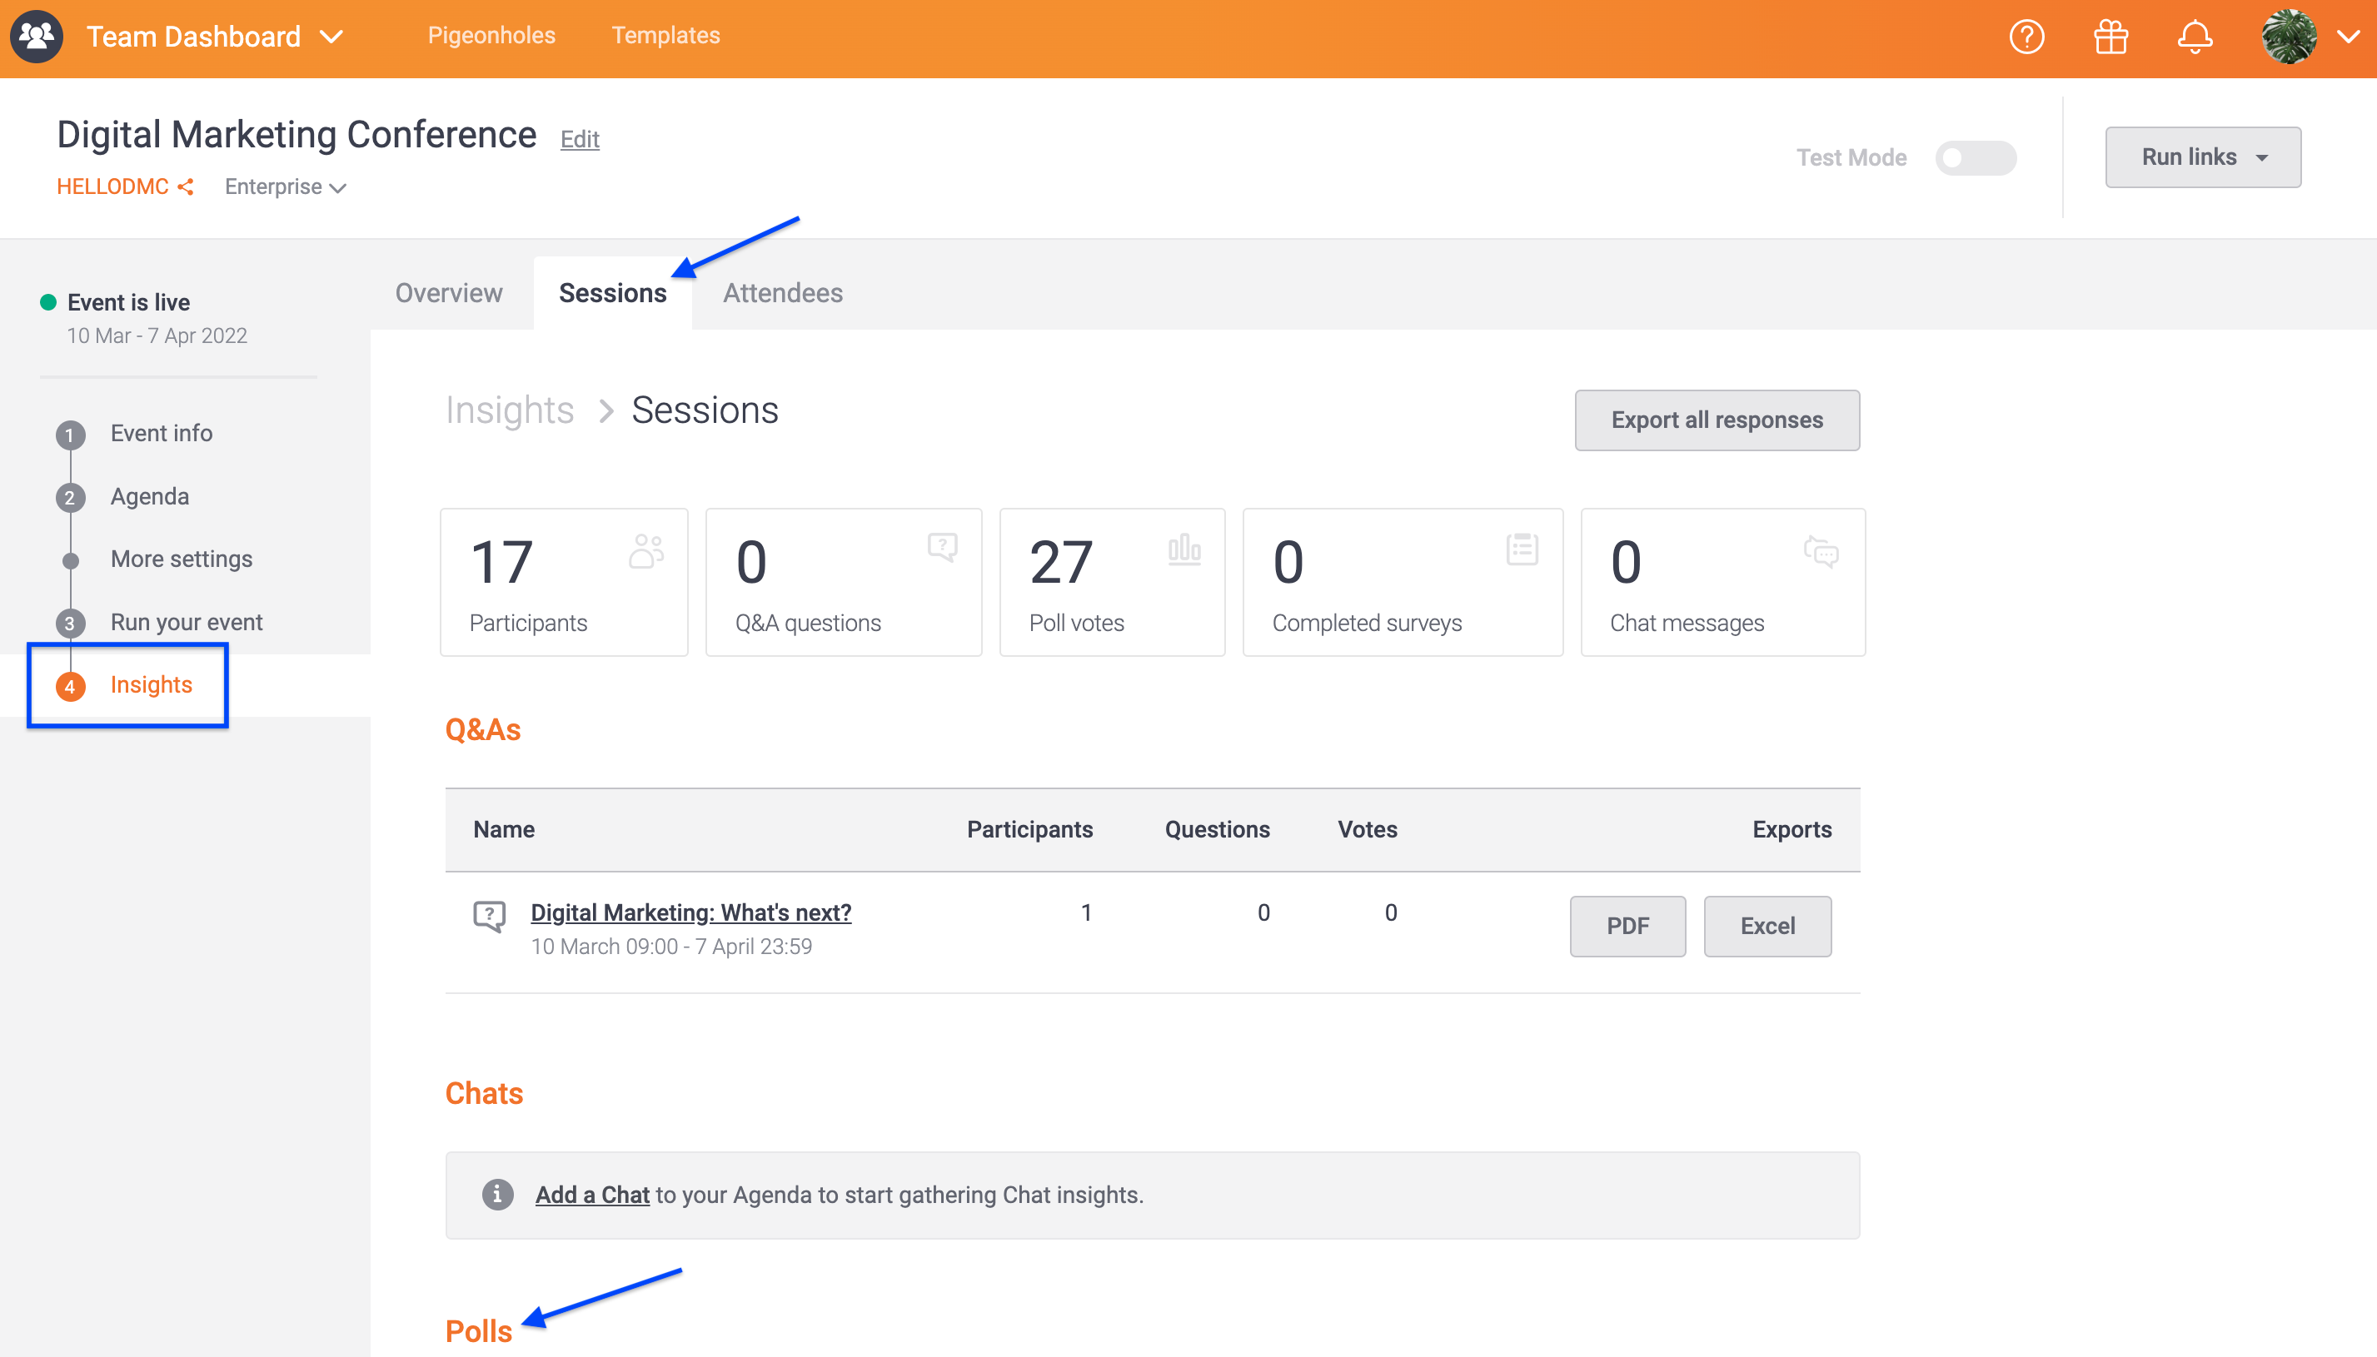Click the Insights breadcrumb navigation item
Image resolution: width=2377 pixels, height=1357 pixels.
[x=510, y=410]
